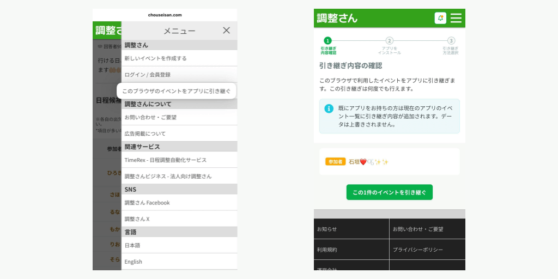Click the blue info icon in notice box

point(329,108)
